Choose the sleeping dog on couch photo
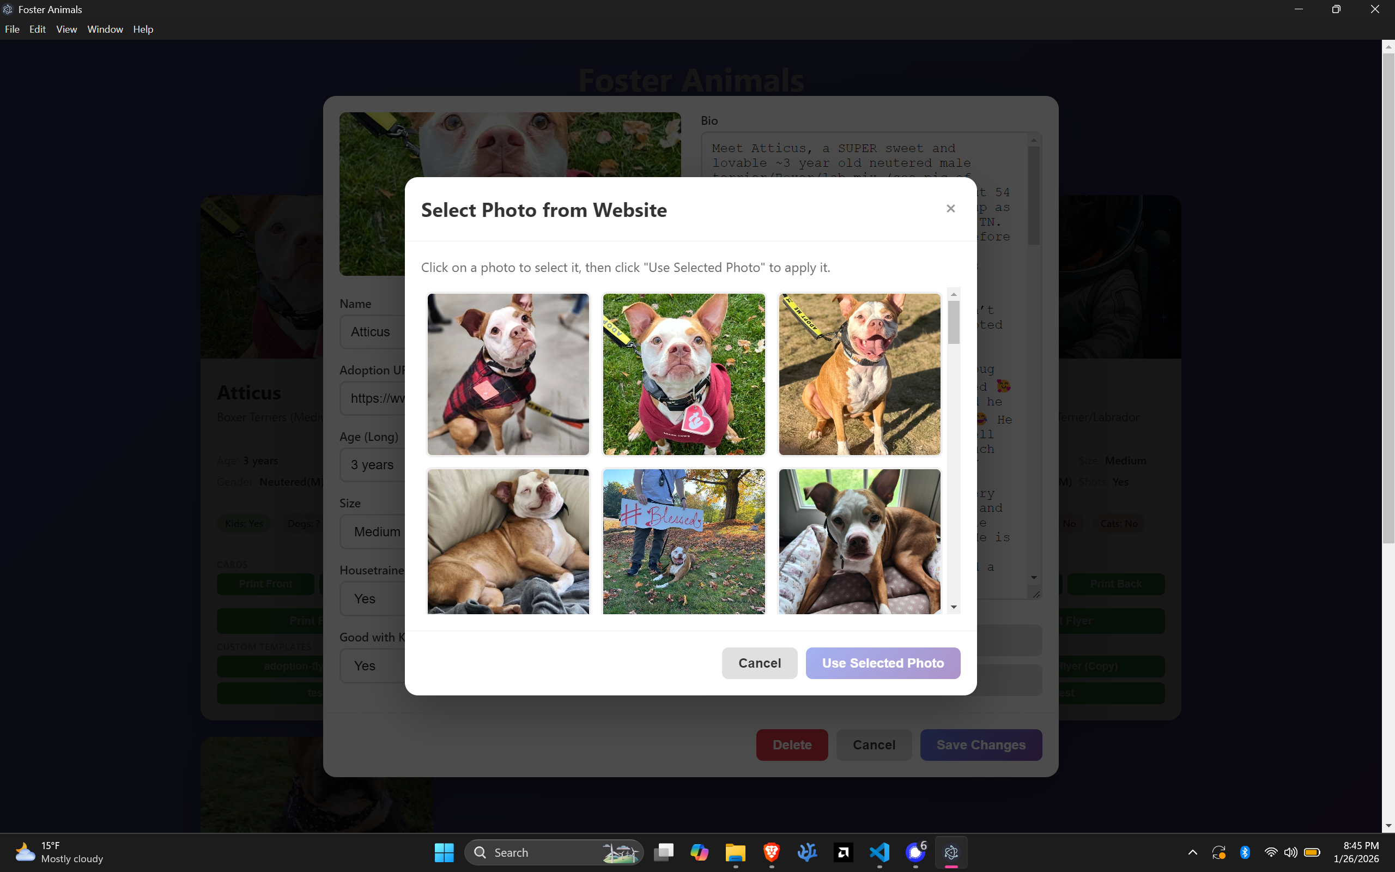The width and height of the screenshot is (1395, 872). (x=508, y=541)
